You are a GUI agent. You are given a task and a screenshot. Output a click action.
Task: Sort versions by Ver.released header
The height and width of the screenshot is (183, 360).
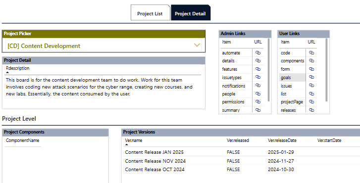coord(238,140)
